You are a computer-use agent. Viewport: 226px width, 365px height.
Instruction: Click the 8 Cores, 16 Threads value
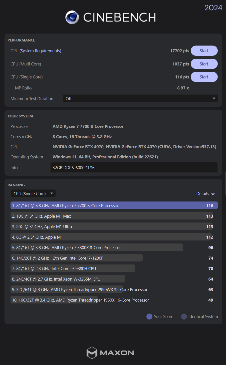pos(82,137)
